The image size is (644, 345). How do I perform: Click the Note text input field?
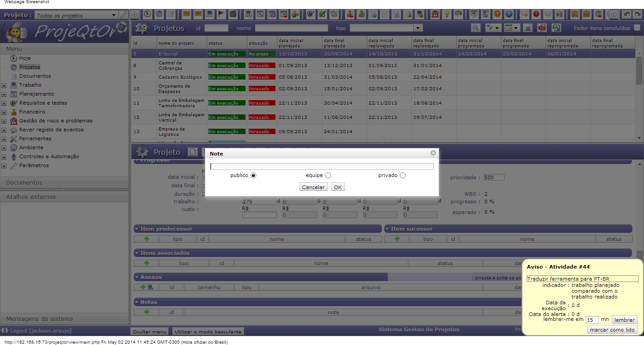322,167
